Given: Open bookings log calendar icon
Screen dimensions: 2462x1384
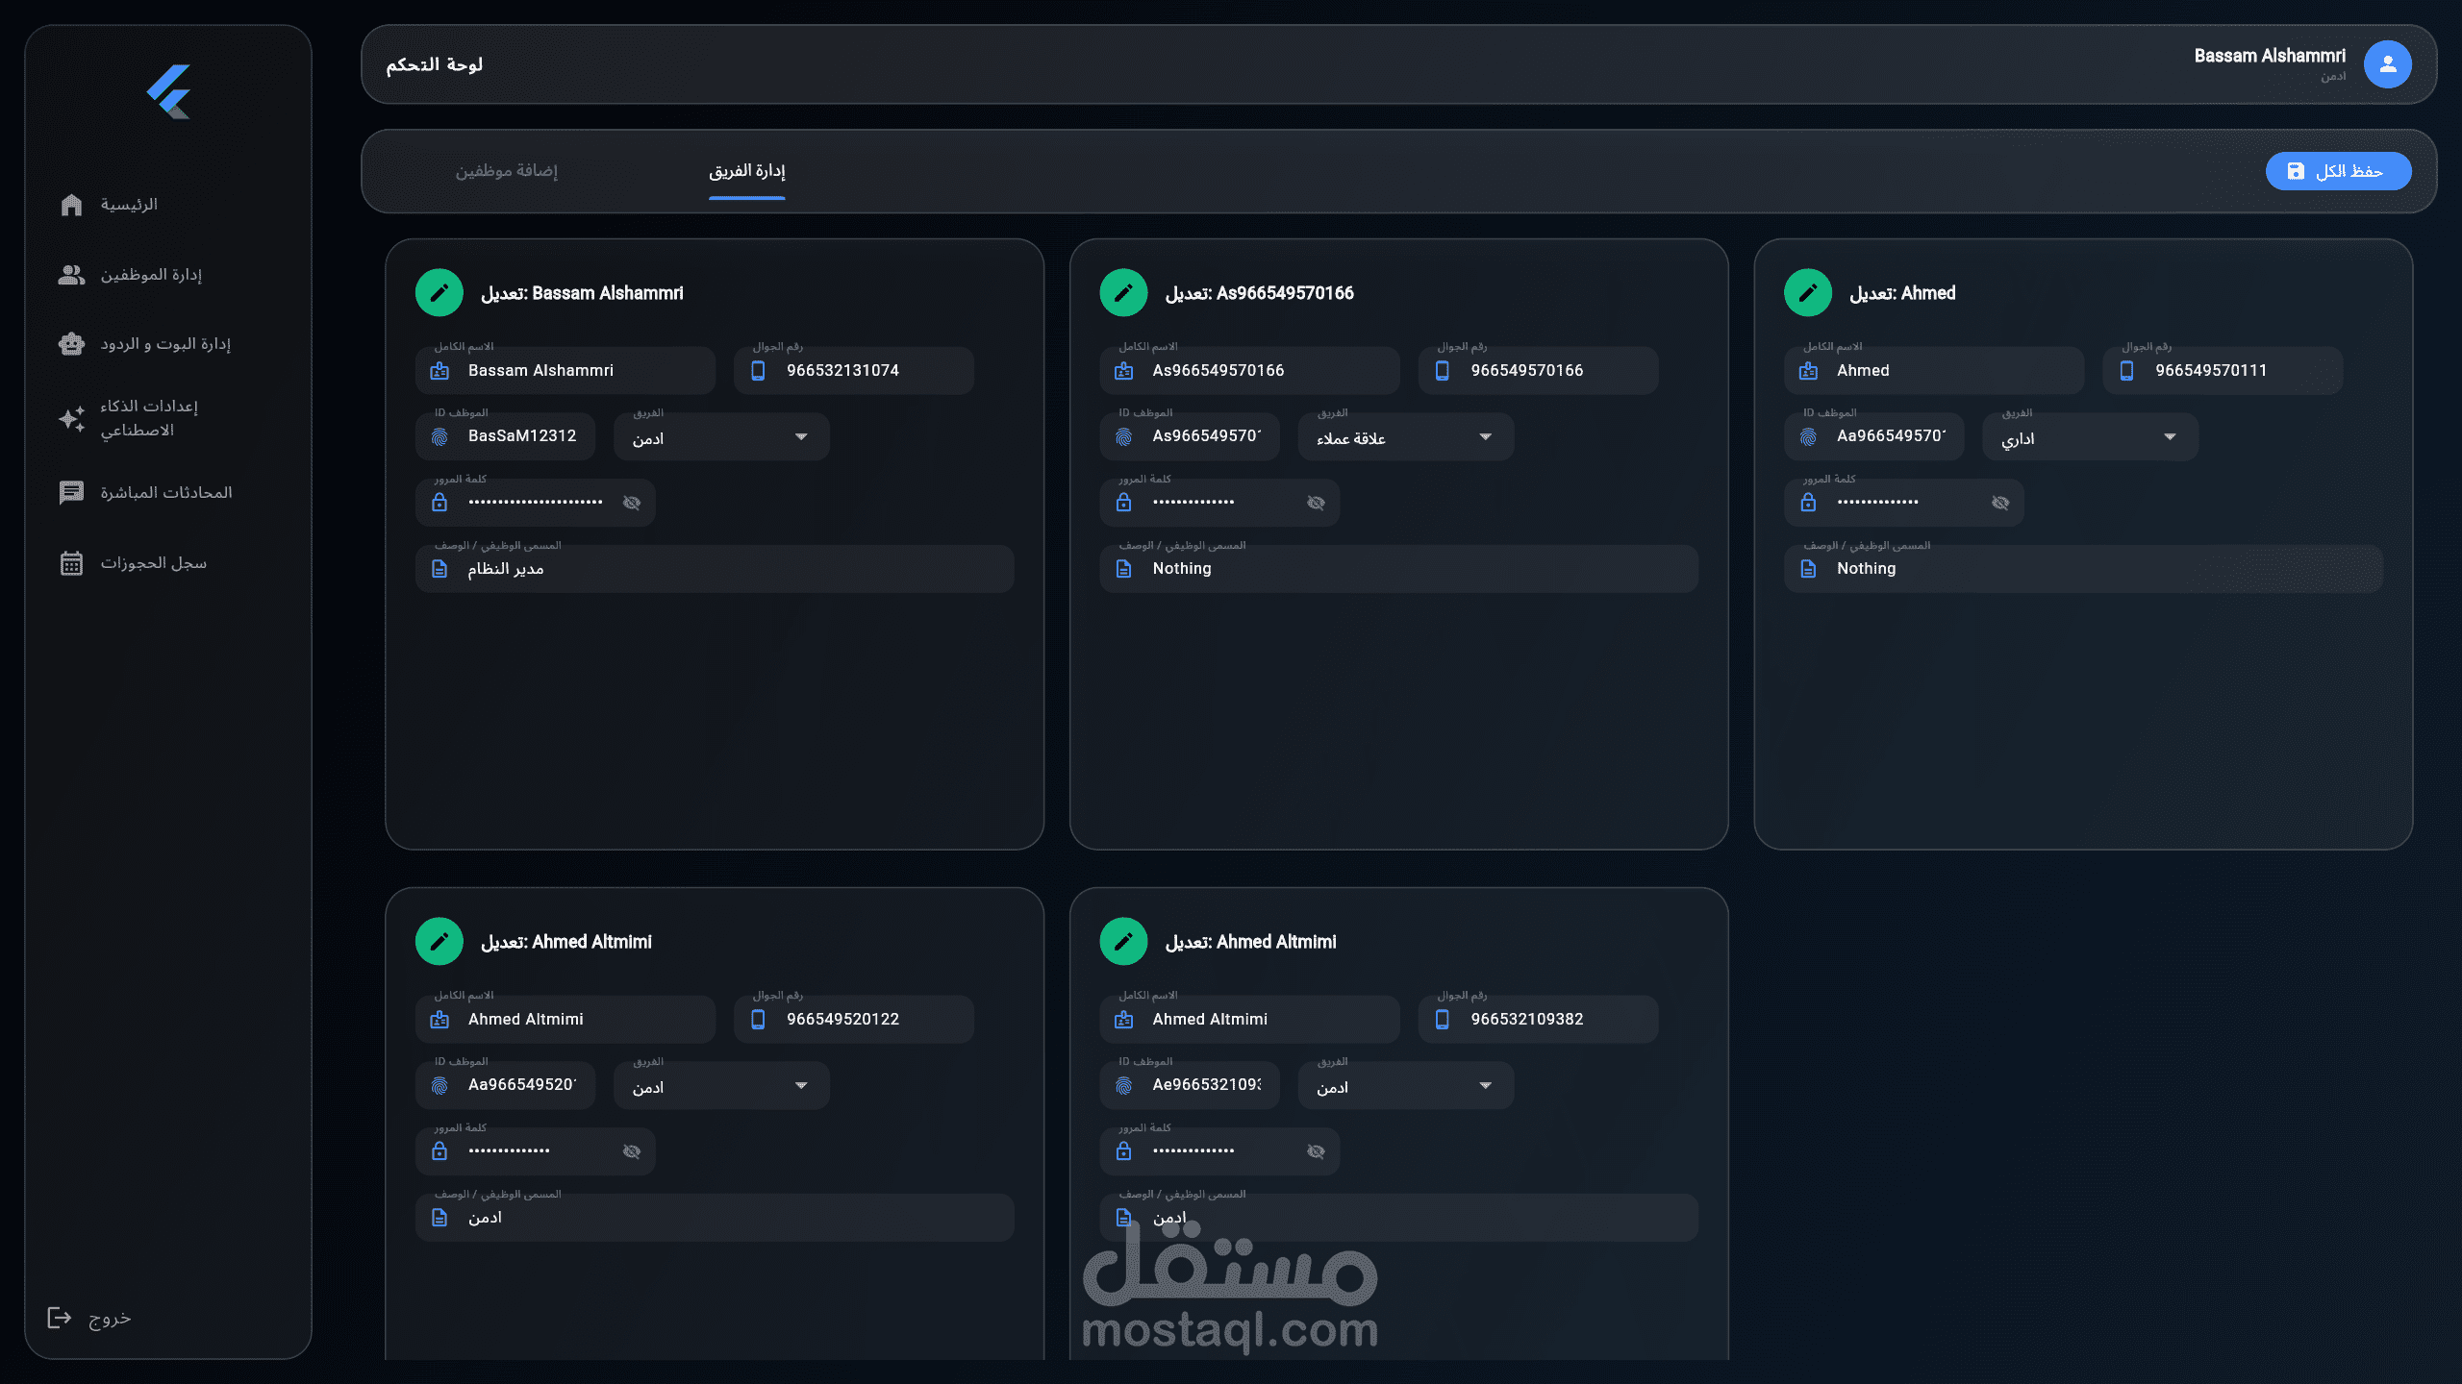Looking at the screenshot, I should pos(71,563).
